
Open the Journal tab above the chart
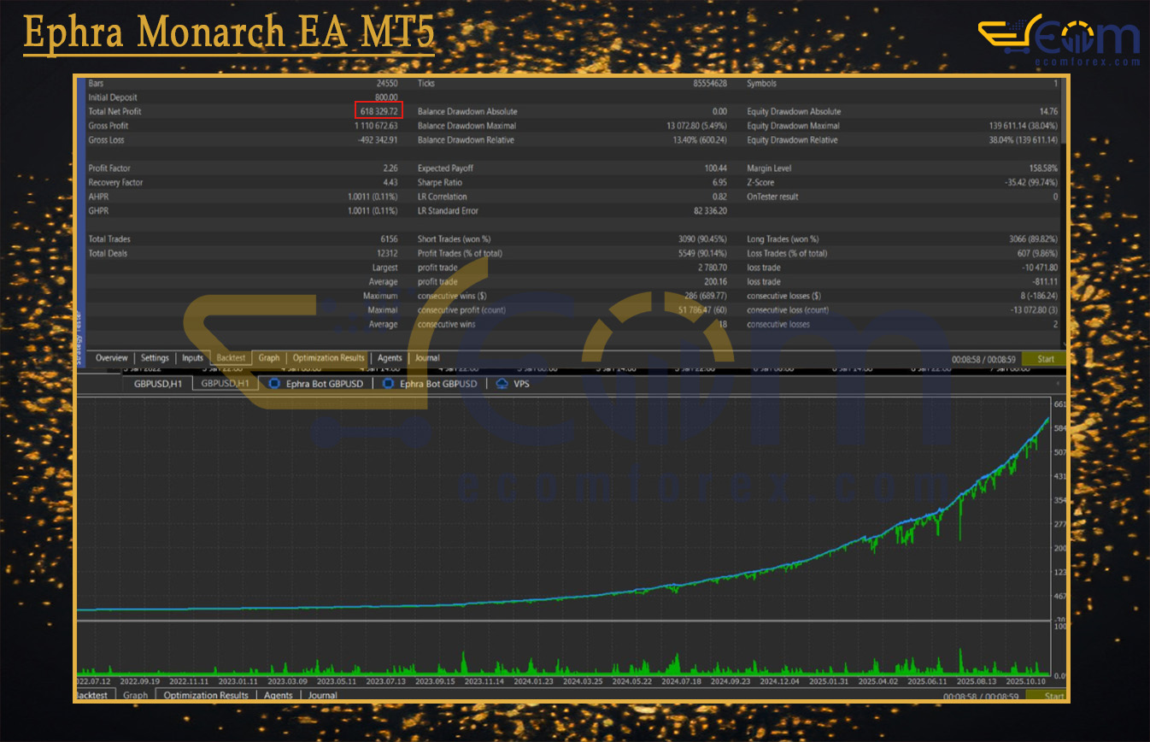427,358
